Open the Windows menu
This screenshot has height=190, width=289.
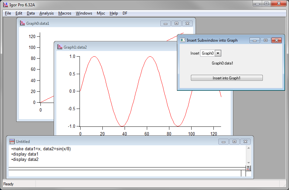pos(84,13)
